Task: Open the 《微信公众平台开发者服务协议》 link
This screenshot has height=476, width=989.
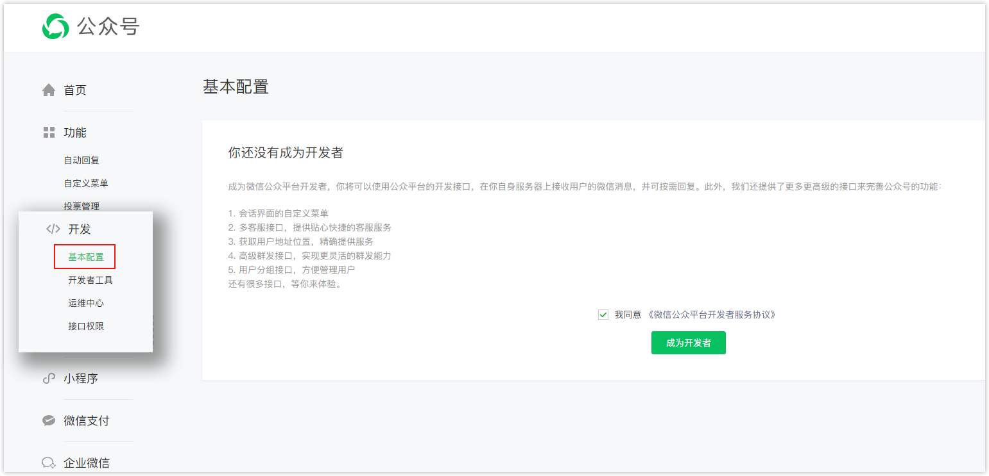Action: [x=711, y=315]
